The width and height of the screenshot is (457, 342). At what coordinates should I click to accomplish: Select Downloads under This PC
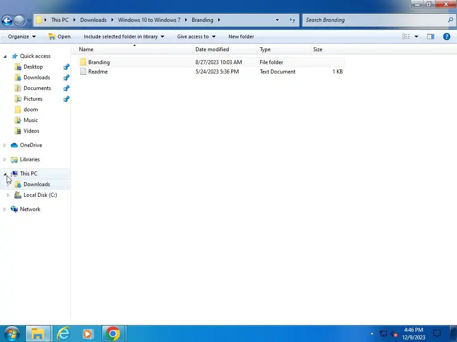click(x=37, y=184)
